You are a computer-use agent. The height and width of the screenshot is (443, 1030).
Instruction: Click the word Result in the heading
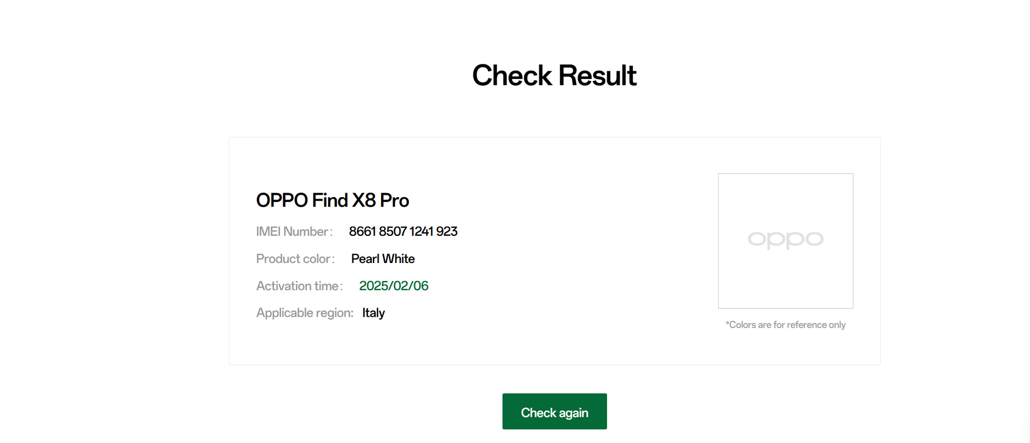597,76
